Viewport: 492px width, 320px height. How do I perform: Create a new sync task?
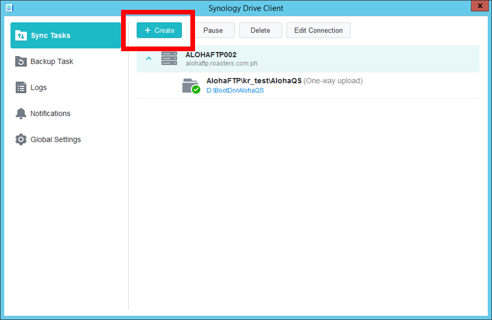coord(159,31)
